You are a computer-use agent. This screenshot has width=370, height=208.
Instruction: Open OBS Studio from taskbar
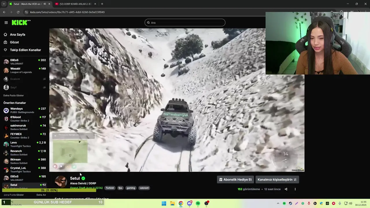tap(206, 203)
